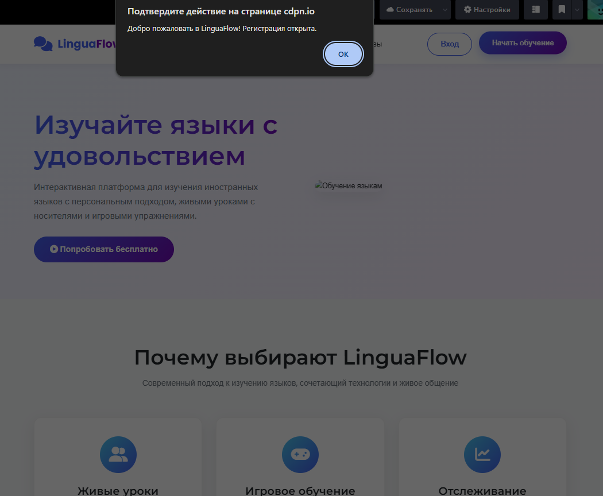Click the Попробовать бесплатно button
The image size is (603, 496).
tap(103, 249)
